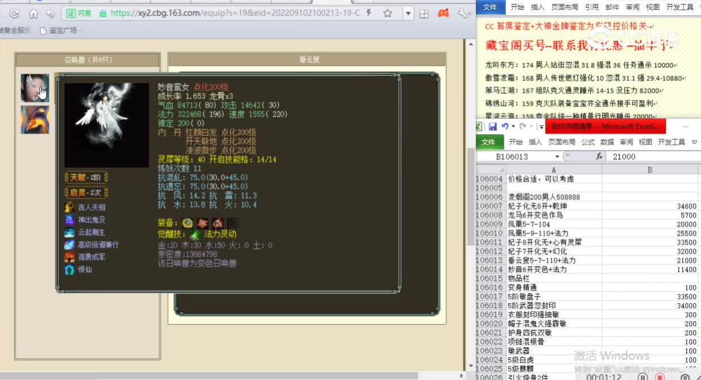
Task: Click the lightning speed-mode icon in address bar
Action: tap(369, 13)
